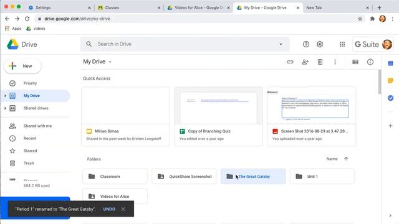This screenshot has height=224, width=399.
Task: Switch to Videos for Alice tab
Action: pyautogui.click(x=198, y=7)
